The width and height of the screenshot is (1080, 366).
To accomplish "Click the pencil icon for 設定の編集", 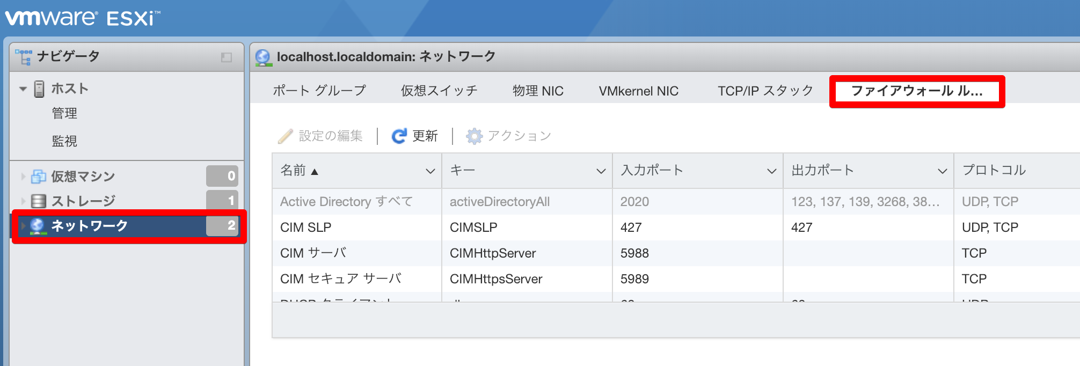I will pos(285,136).
